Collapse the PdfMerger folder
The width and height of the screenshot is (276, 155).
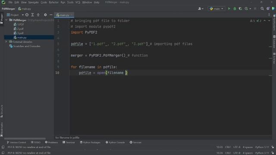[x=6, y=20]
